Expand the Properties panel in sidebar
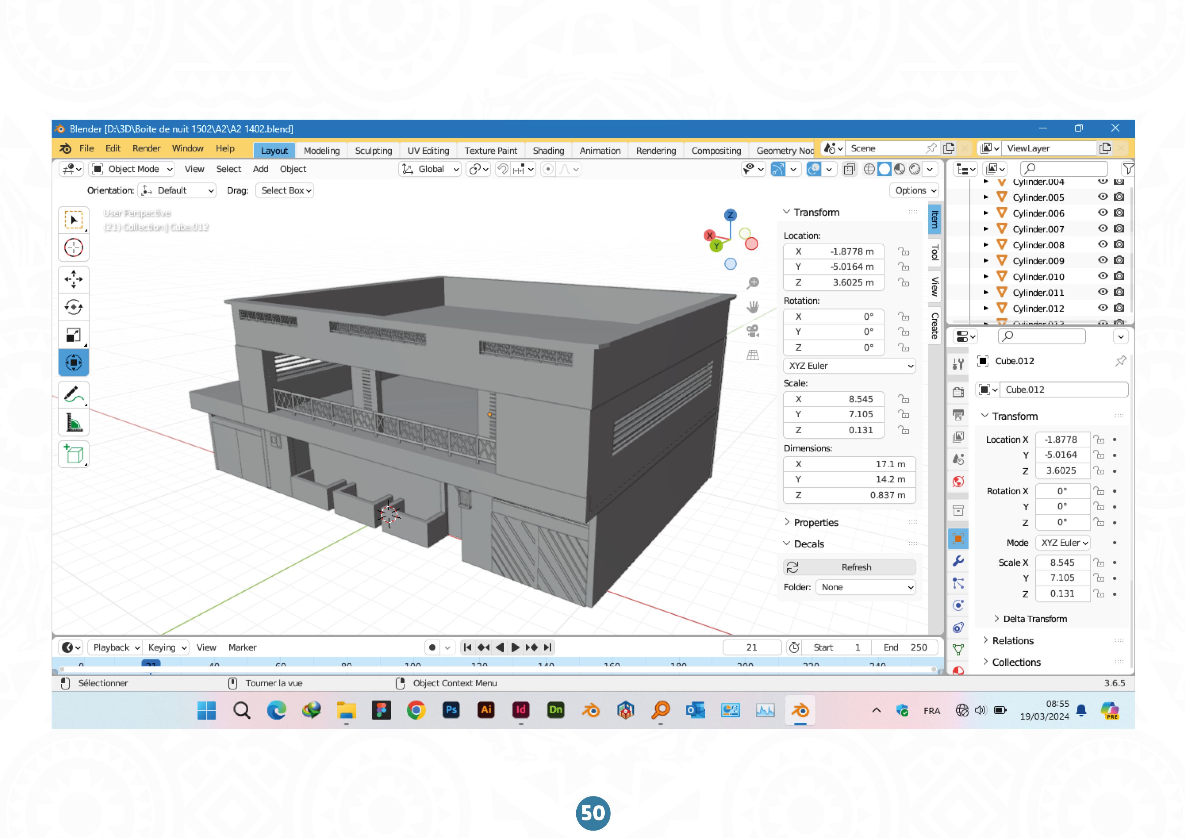 (815, 522)
